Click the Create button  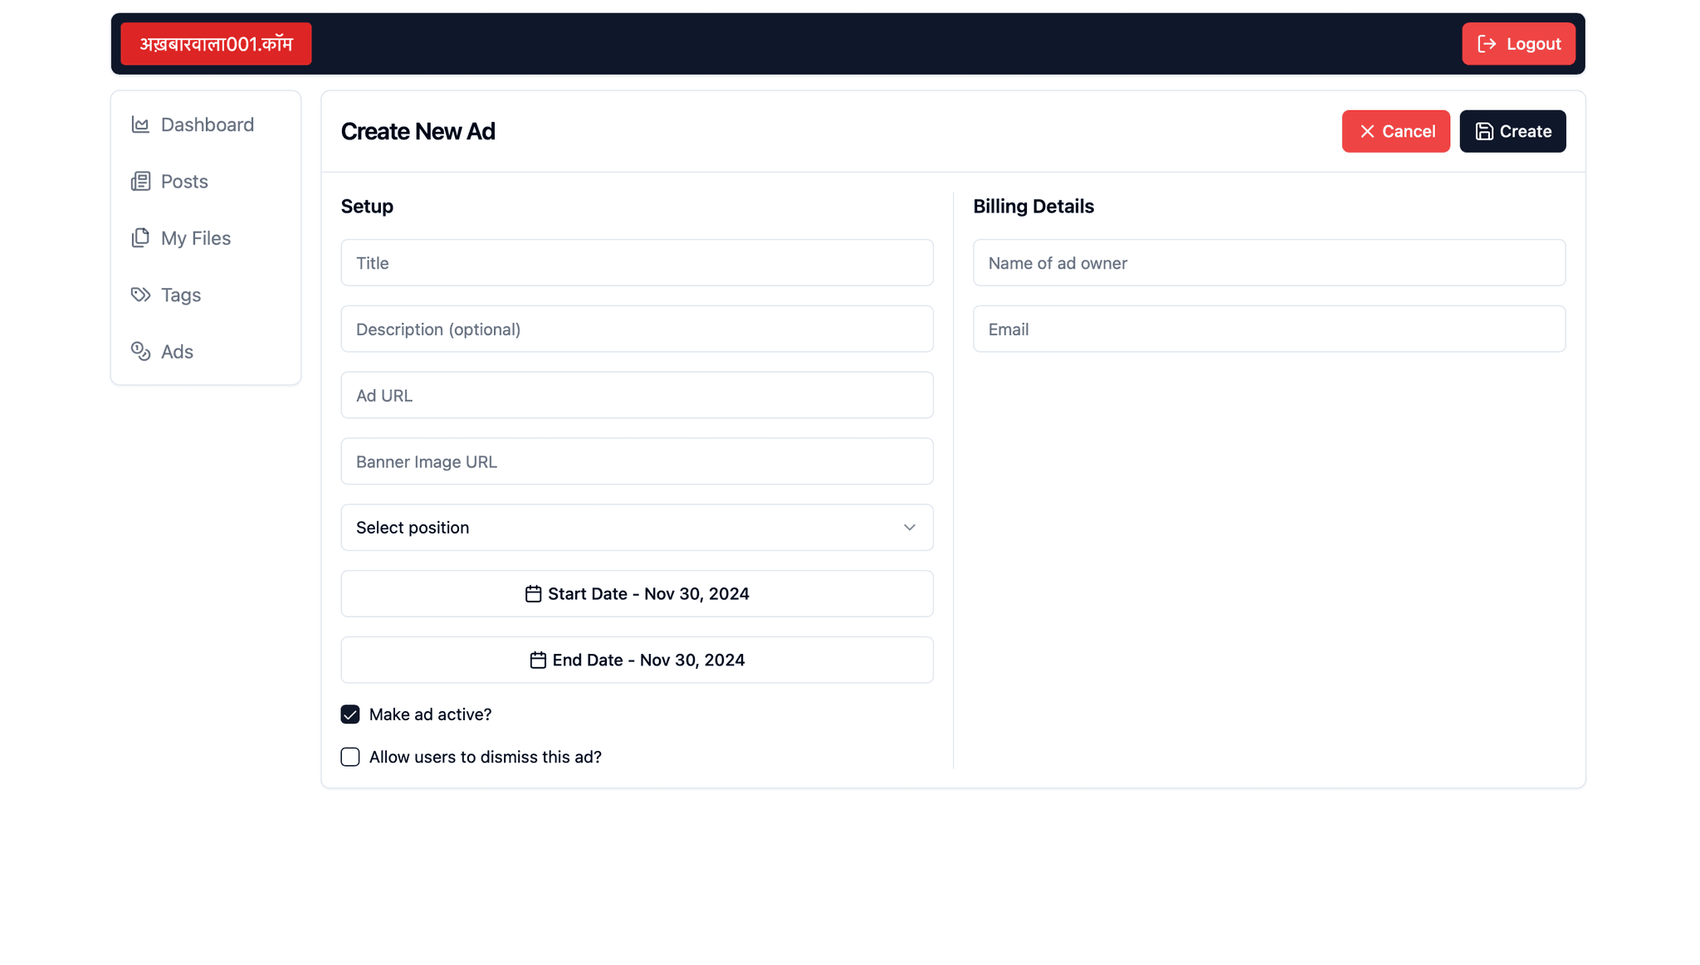(1512, 131)
